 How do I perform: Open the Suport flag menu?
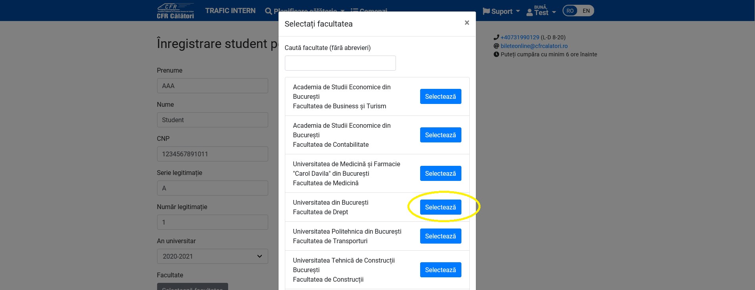point(501,12)
